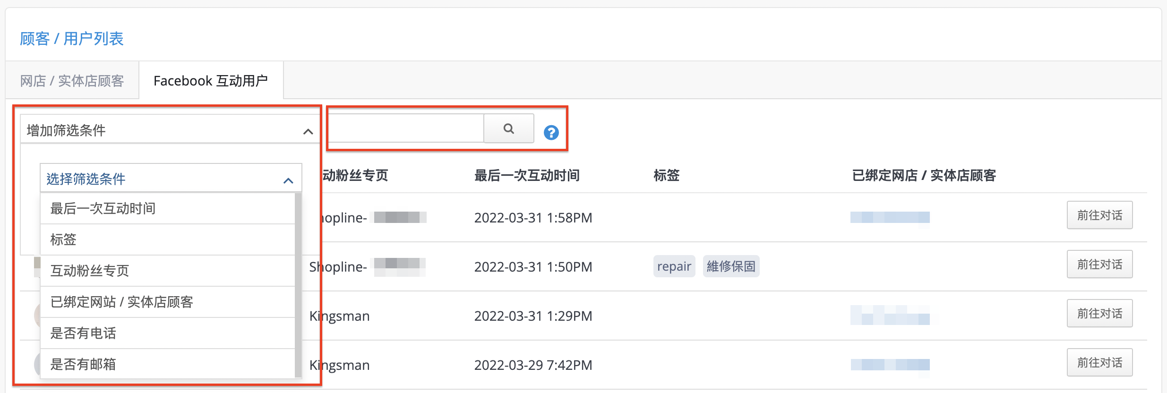Open the blue question mark help icon
The image size is (1167, 393).
[x=551, y=132]
